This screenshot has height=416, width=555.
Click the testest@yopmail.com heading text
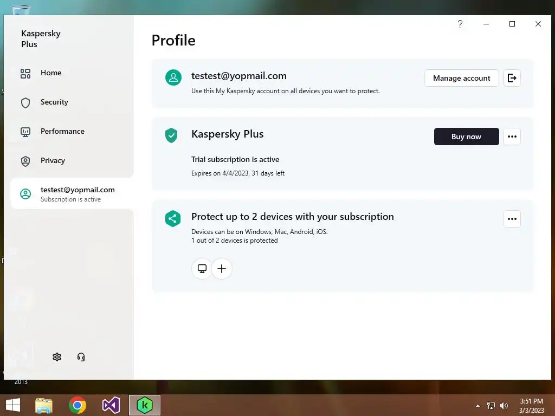(x=239, y=76)
